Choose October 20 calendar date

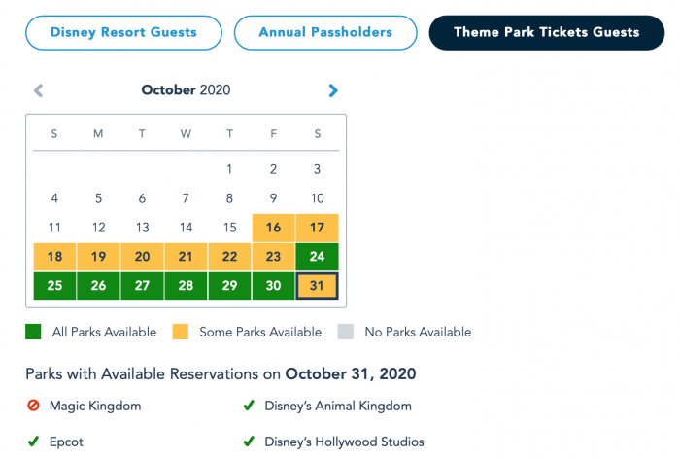[142, 257]
